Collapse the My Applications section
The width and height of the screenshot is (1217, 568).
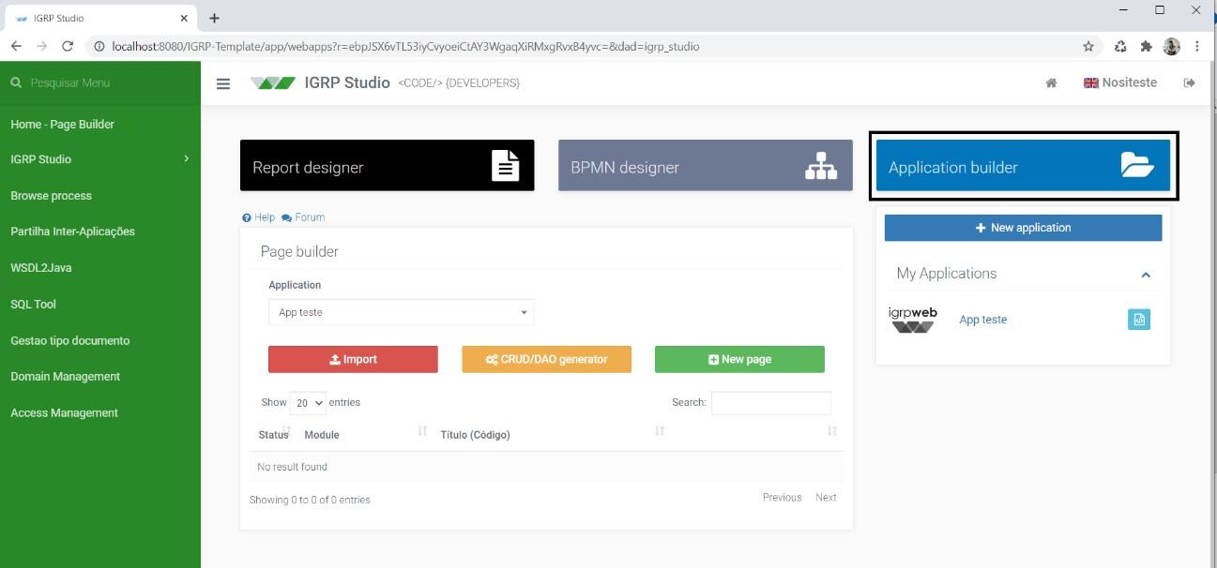coord(1146,275)
